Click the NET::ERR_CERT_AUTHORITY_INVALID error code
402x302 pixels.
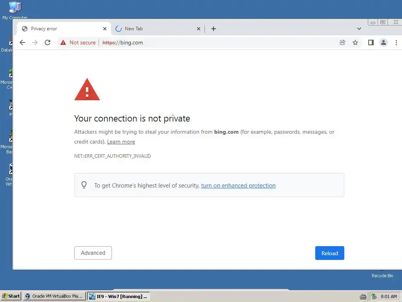(113, 156)
